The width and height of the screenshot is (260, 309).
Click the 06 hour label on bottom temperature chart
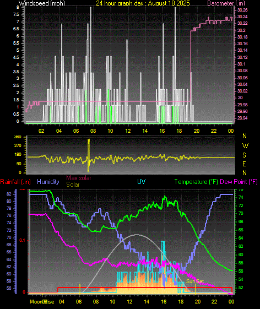79,302
